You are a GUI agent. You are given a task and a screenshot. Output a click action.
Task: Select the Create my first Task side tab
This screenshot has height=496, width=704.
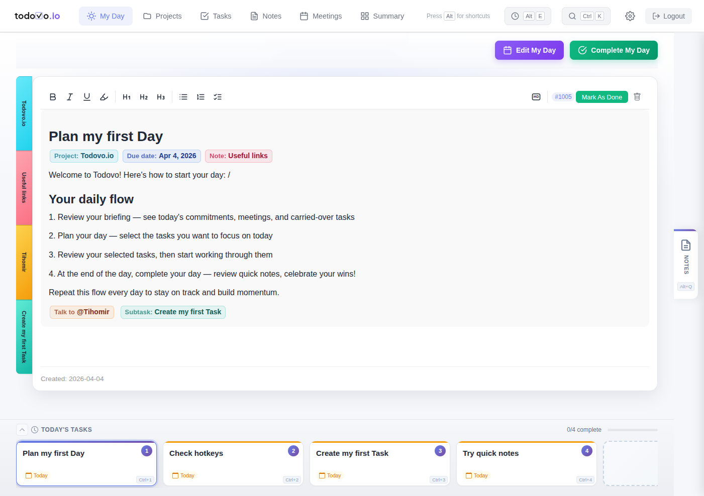coord(24,337)
